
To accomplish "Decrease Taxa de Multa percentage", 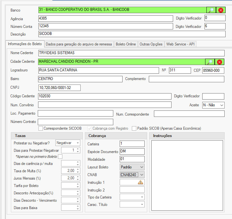I will pyautogui.click(x=78, y=172).
